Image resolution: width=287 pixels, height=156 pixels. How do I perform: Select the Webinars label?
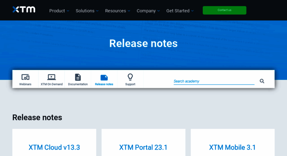point(25,84)
